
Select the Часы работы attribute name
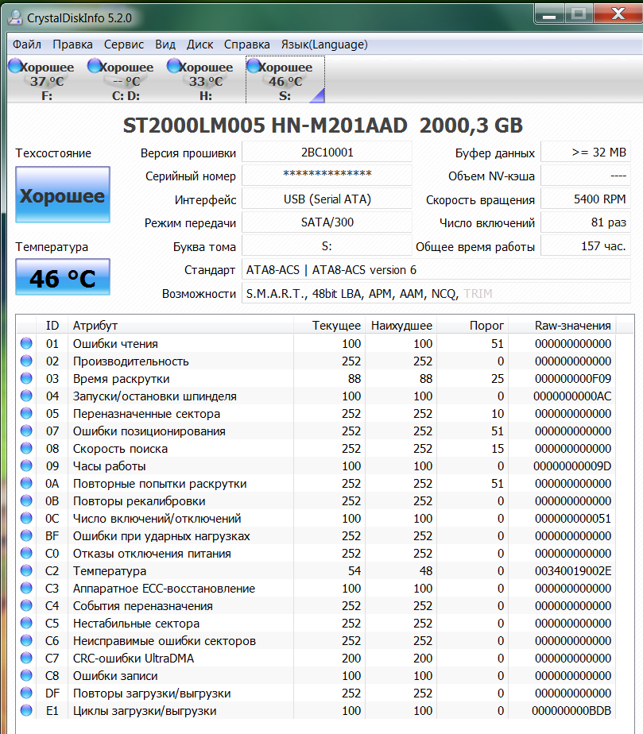[109, 466]
